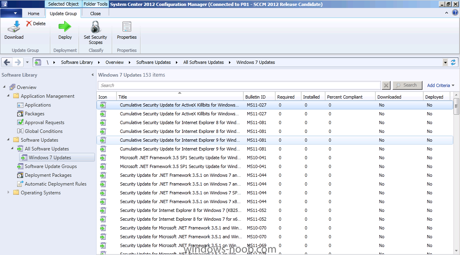
Task: Click the application menu icon in title bar
Action: click(4, 4)
